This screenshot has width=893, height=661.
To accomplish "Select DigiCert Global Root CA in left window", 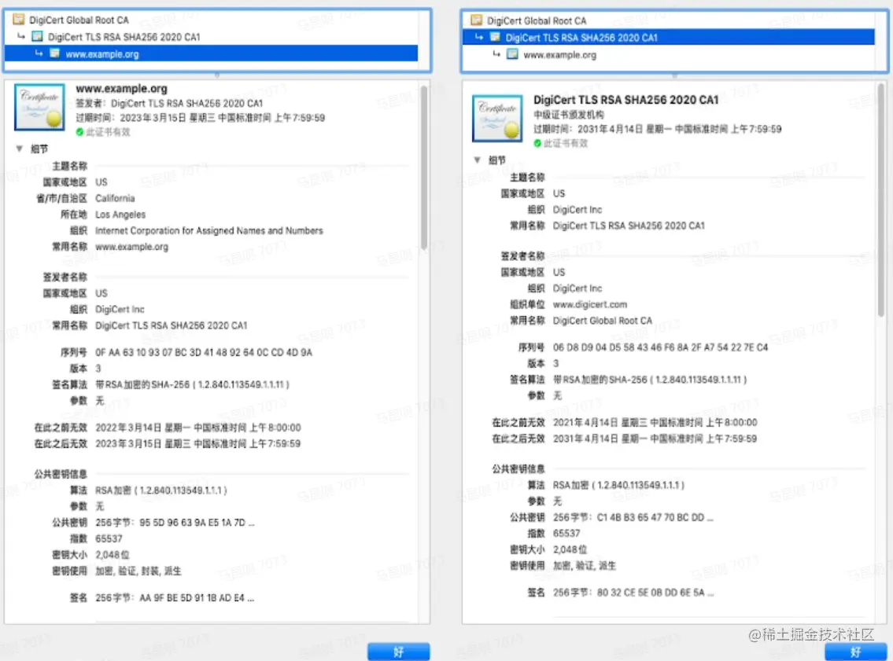I will click(x=79, y=20).
